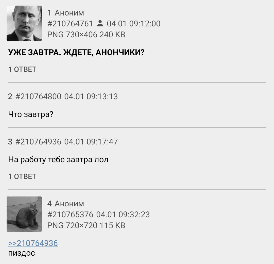274x264 pixels.
Task: Click the post text 'Что завтра?'
Action: [31, 114]
